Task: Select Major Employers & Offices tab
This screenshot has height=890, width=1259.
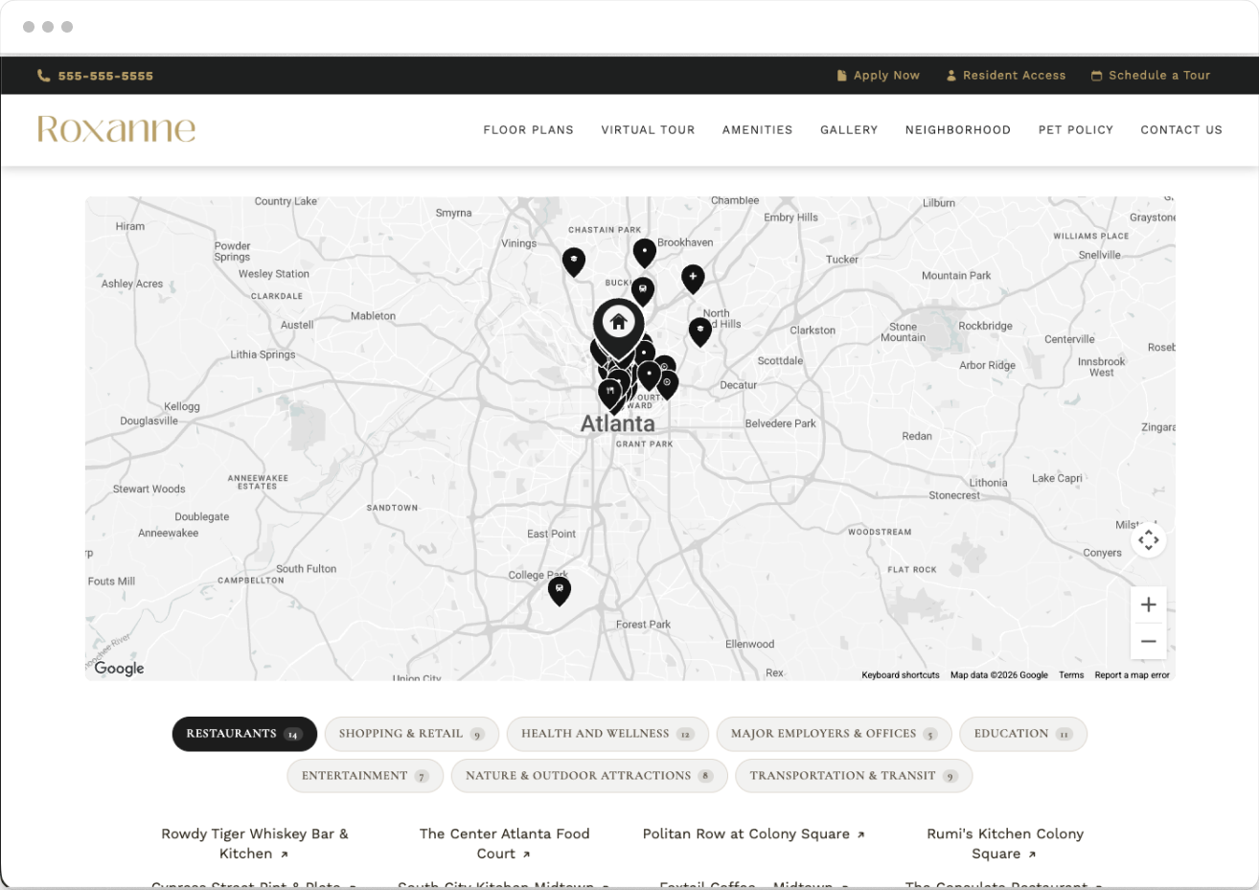Action: coord(834,734)
